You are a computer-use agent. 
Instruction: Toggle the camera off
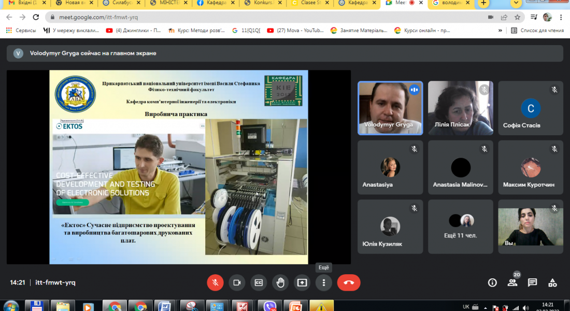pos(237,282)
